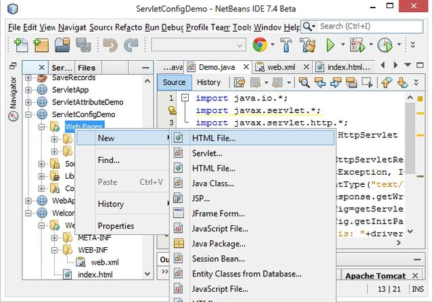Switch to the Files panel tab
This screenshot has height=302, width=433.
[87, 68]
